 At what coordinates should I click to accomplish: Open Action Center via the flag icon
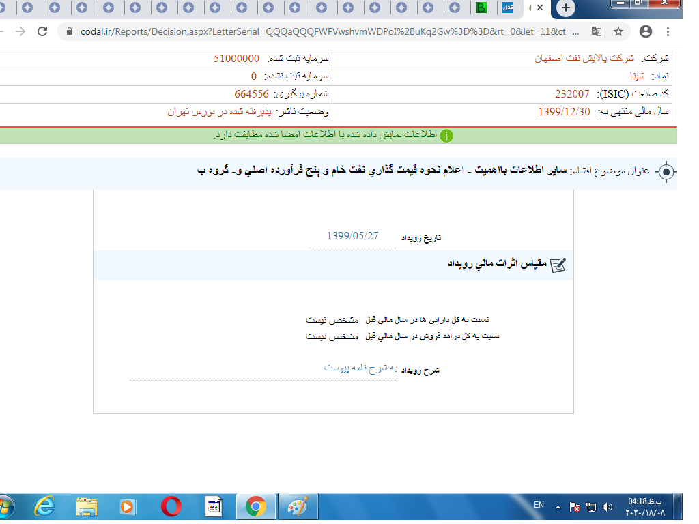click(575, 507)
